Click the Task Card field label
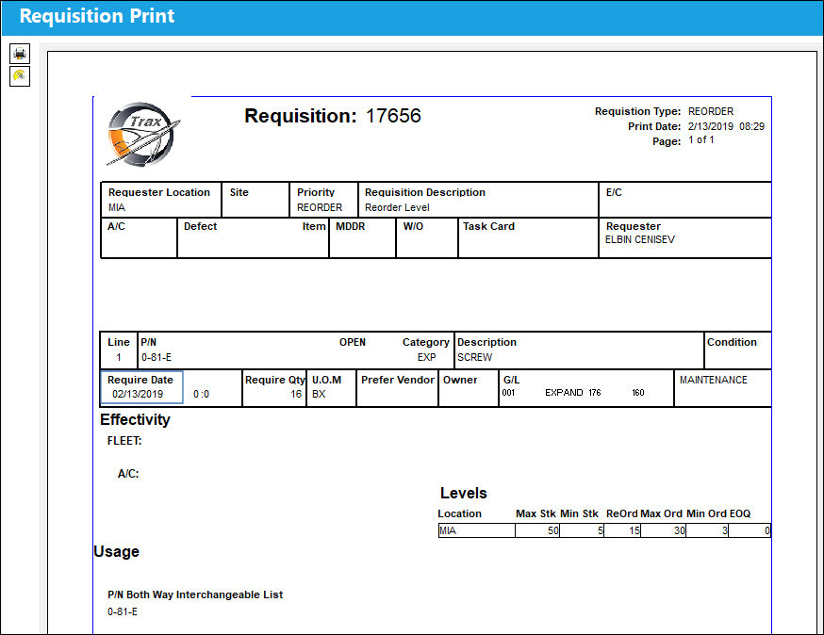Image resolution: width=824 pixels, height=635 pixels. (x=488, y=226)
